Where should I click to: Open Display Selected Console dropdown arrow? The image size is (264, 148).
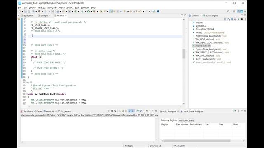tap(144, 111)
